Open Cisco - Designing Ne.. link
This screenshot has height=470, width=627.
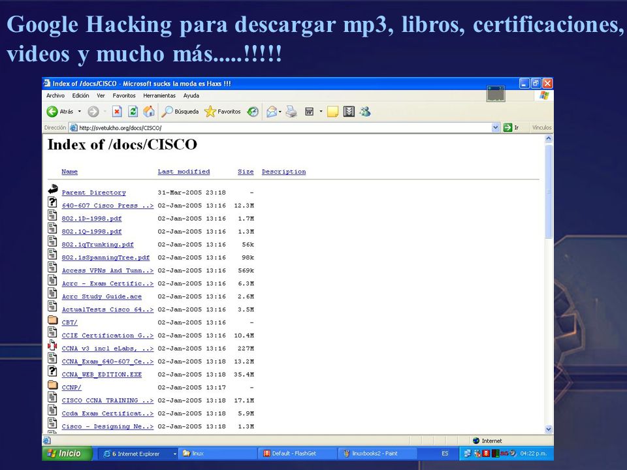108,426
